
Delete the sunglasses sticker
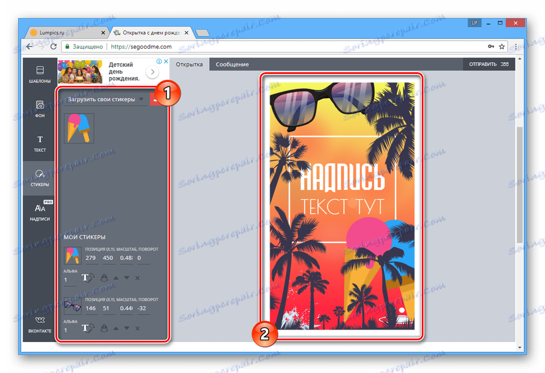coord(137,328)
